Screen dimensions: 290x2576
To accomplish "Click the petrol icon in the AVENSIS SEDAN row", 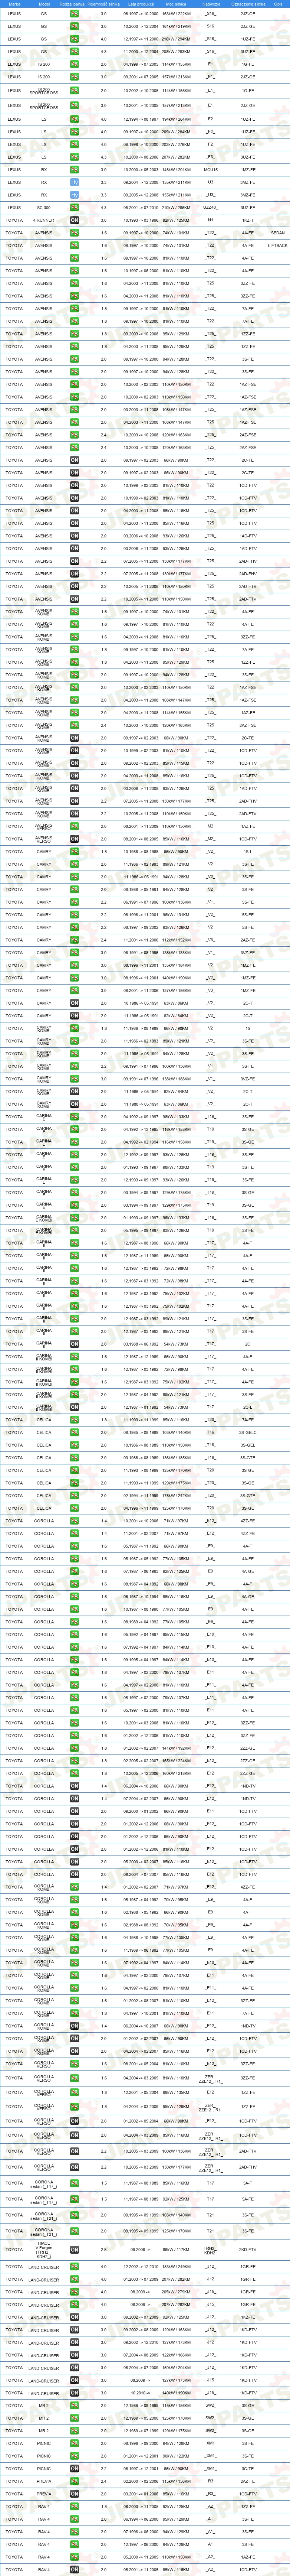I will pos(74,233).
